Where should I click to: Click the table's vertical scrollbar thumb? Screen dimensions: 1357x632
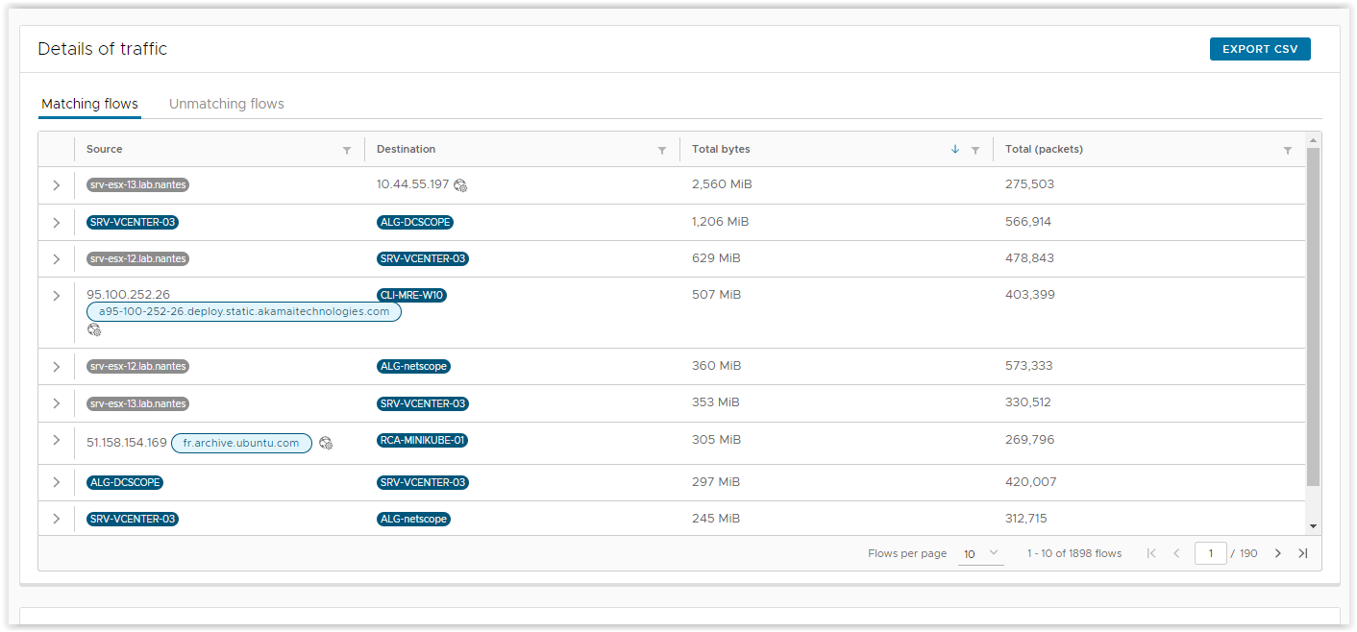tap(1314, 317)
